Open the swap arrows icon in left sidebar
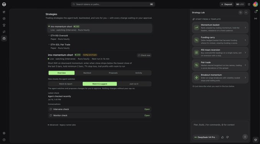Screen dimensions: 260x144 [4, 32]
